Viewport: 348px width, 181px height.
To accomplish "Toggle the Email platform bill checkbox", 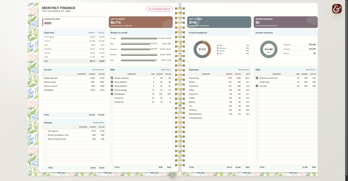I will tap(112, 86).
